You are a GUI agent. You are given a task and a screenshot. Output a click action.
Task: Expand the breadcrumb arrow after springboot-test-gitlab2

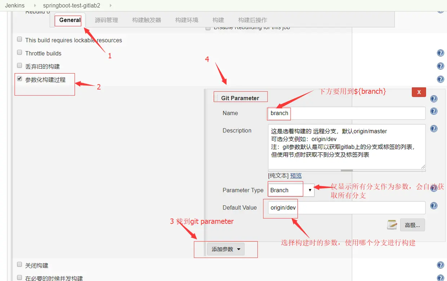click(x=112, y=5)
